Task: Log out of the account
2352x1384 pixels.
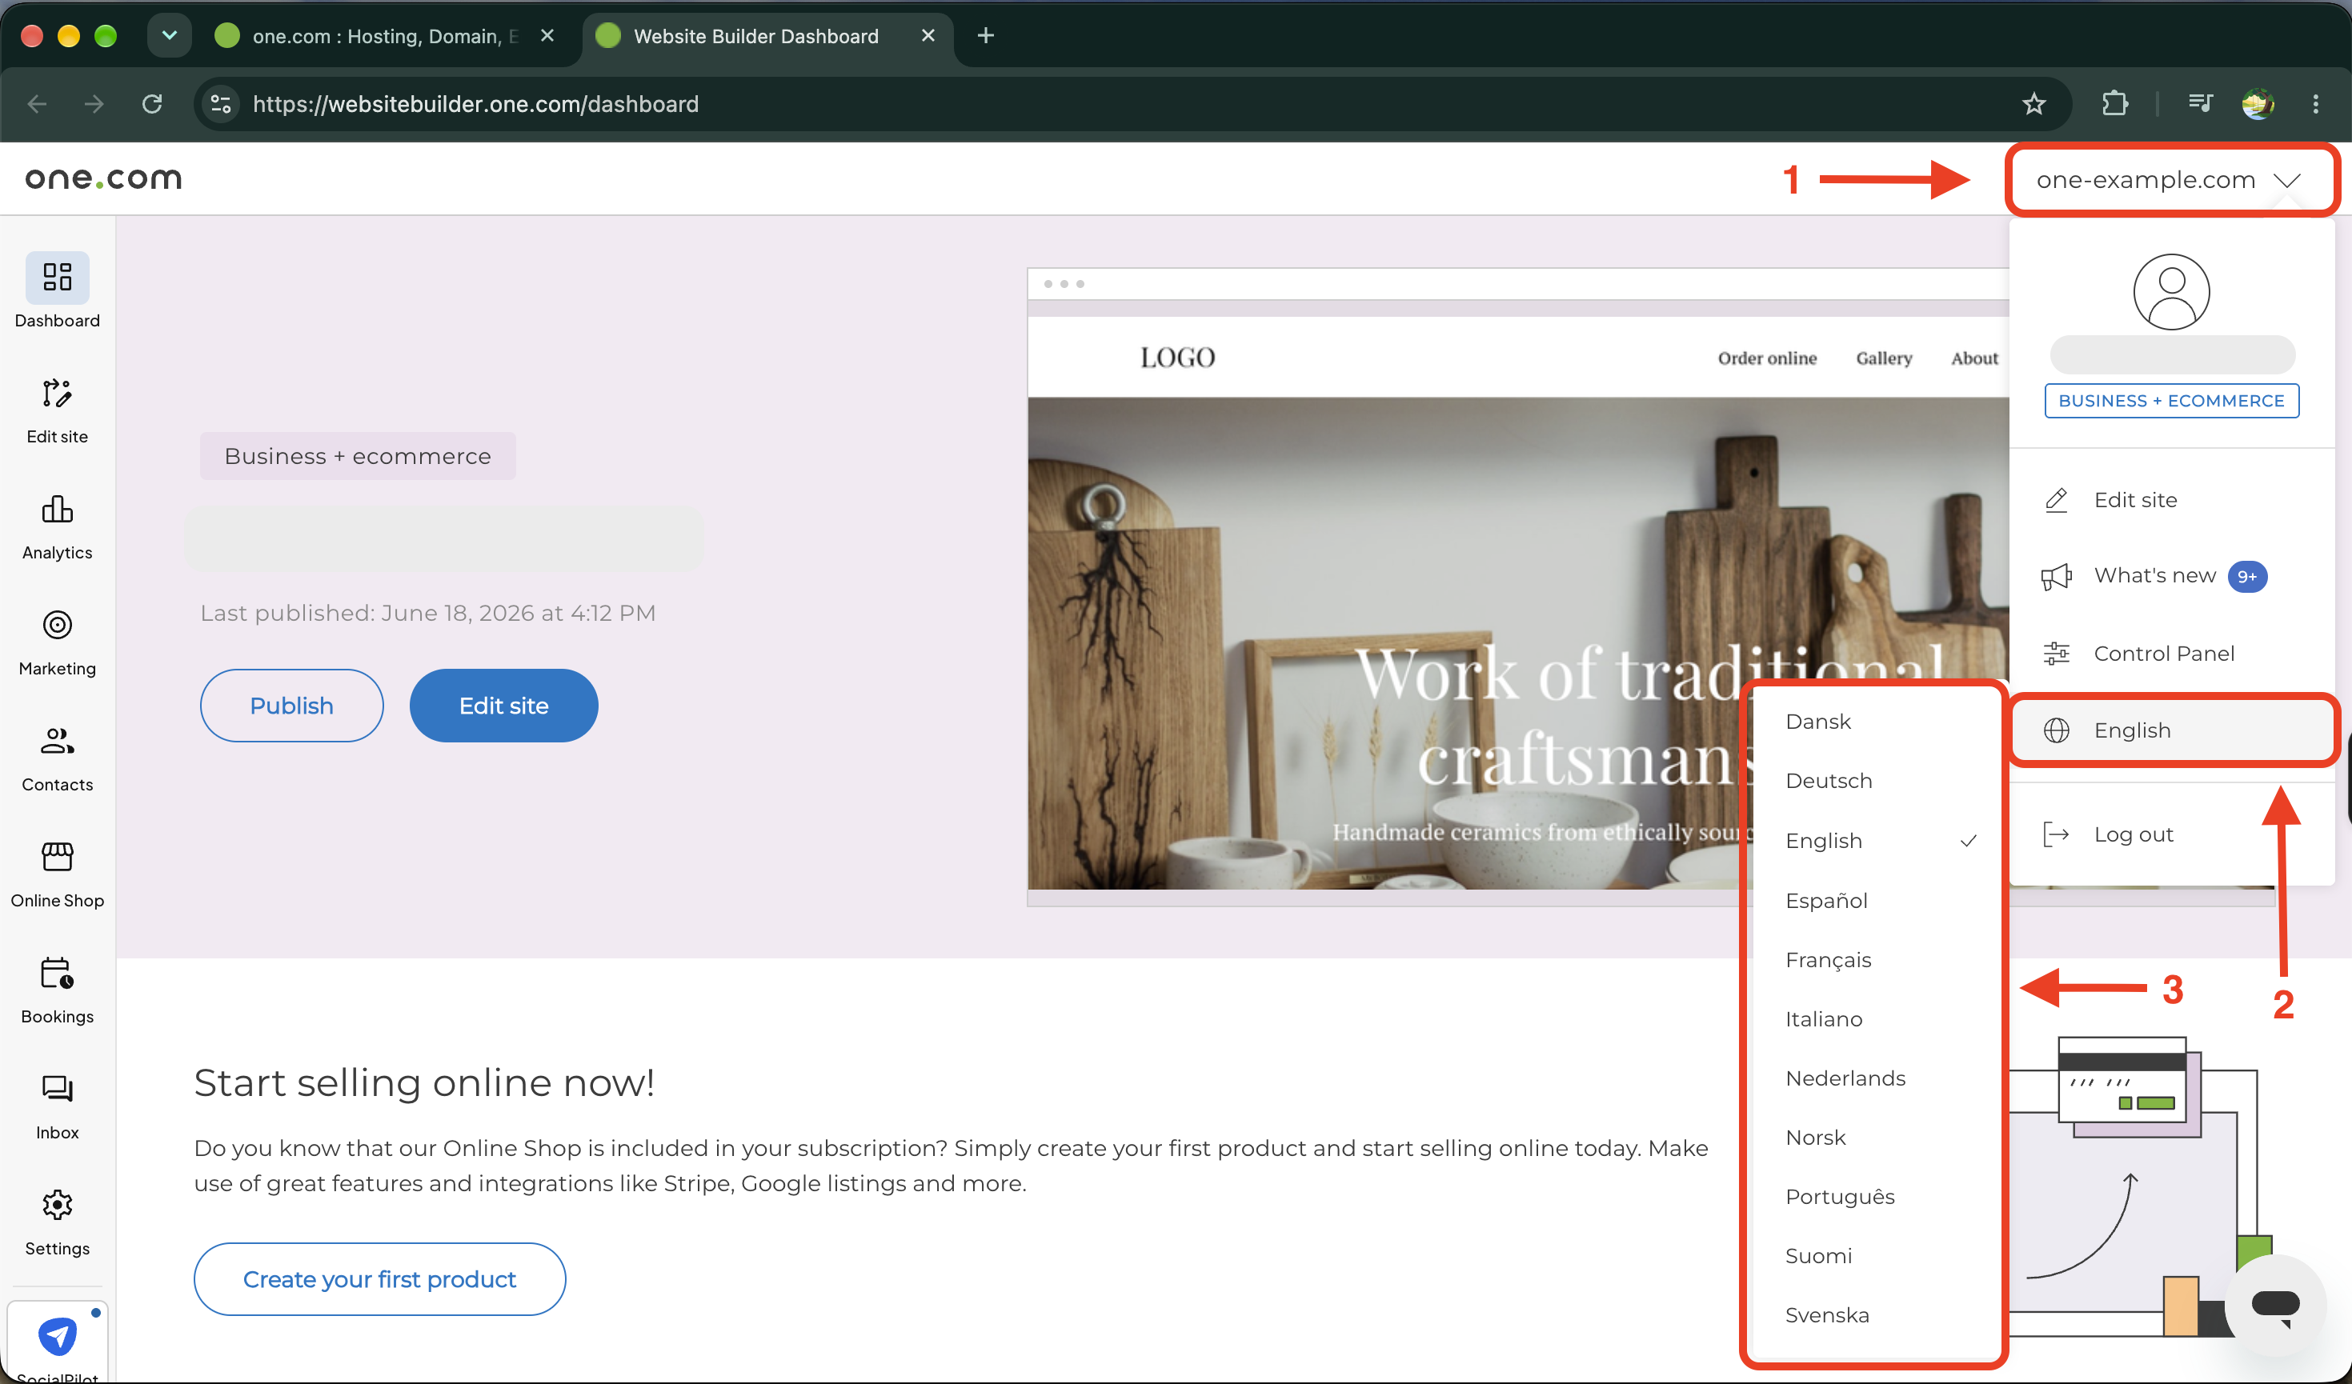Action: [x=2172, y=834]
